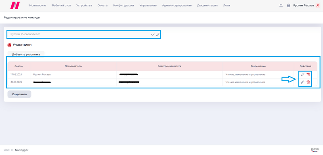Delete the 30.10.2025 member row
This screenshot has width=323, height=155.
coord(308,82)
